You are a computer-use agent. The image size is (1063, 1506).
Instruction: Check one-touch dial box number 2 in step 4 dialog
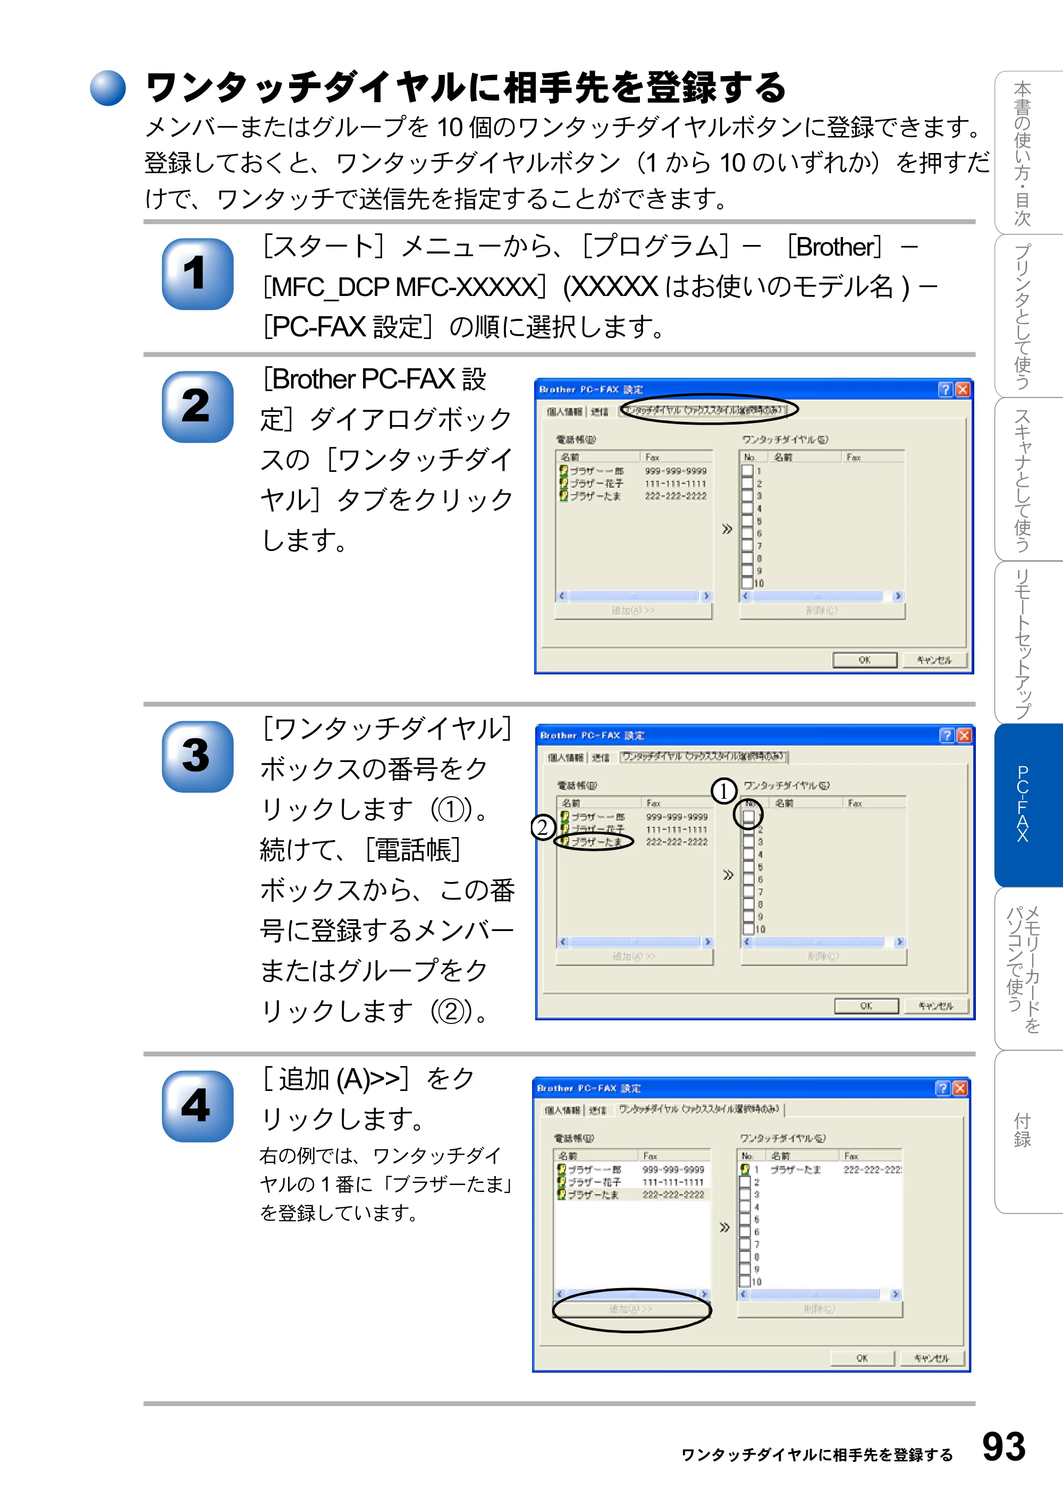[745, 1182]
